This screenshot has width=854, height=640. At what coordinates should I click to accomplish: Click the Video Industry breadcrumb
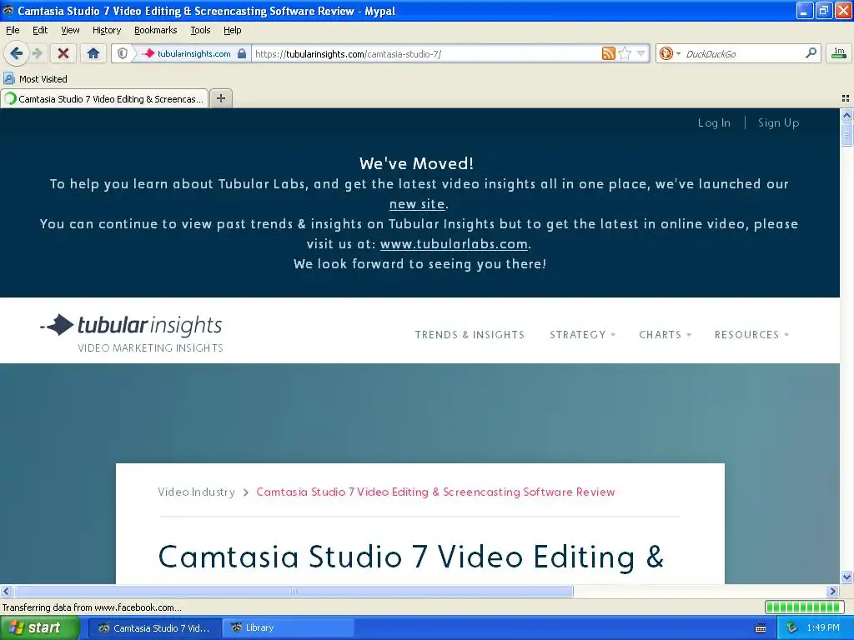click(196, 492)
